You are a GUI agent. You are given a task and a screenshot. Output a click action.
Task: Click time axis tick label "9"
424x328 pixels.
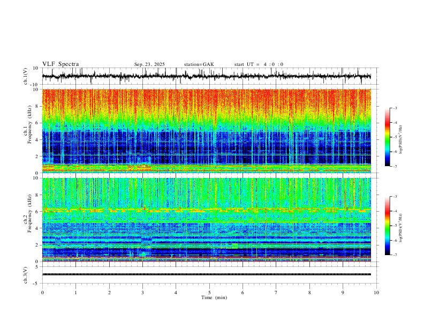click(x=343, y=293)
